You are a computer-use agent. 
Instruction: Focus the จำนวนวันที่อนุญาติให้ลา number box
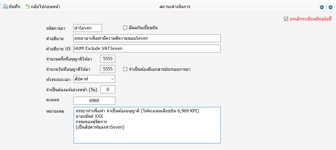pyautogui.click(x=108, y=69)
